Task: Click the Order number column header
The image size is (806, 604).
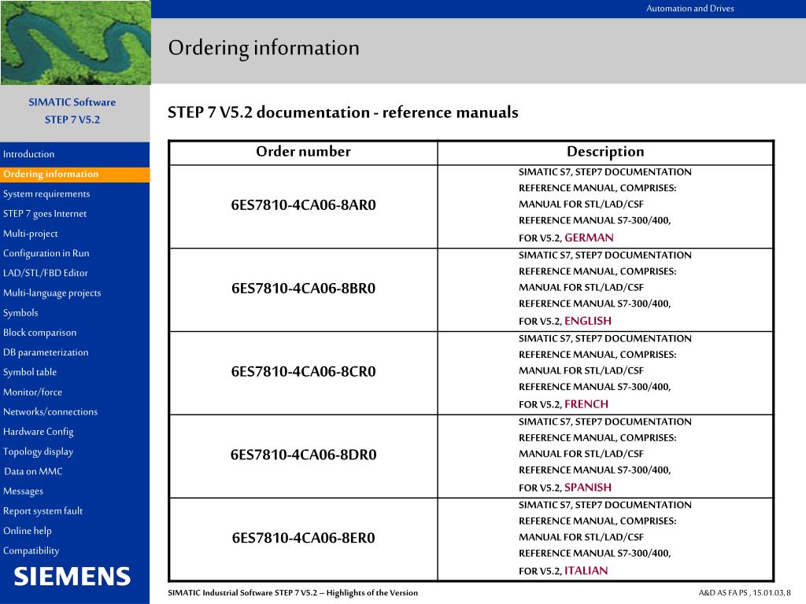Action: pyautogui.click(x=303, y=152)
